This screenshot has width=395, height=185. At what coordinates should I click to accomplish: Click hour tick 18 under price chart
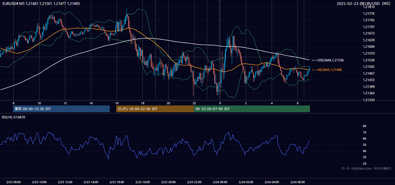pyautogui.click(x=142, y=103)
